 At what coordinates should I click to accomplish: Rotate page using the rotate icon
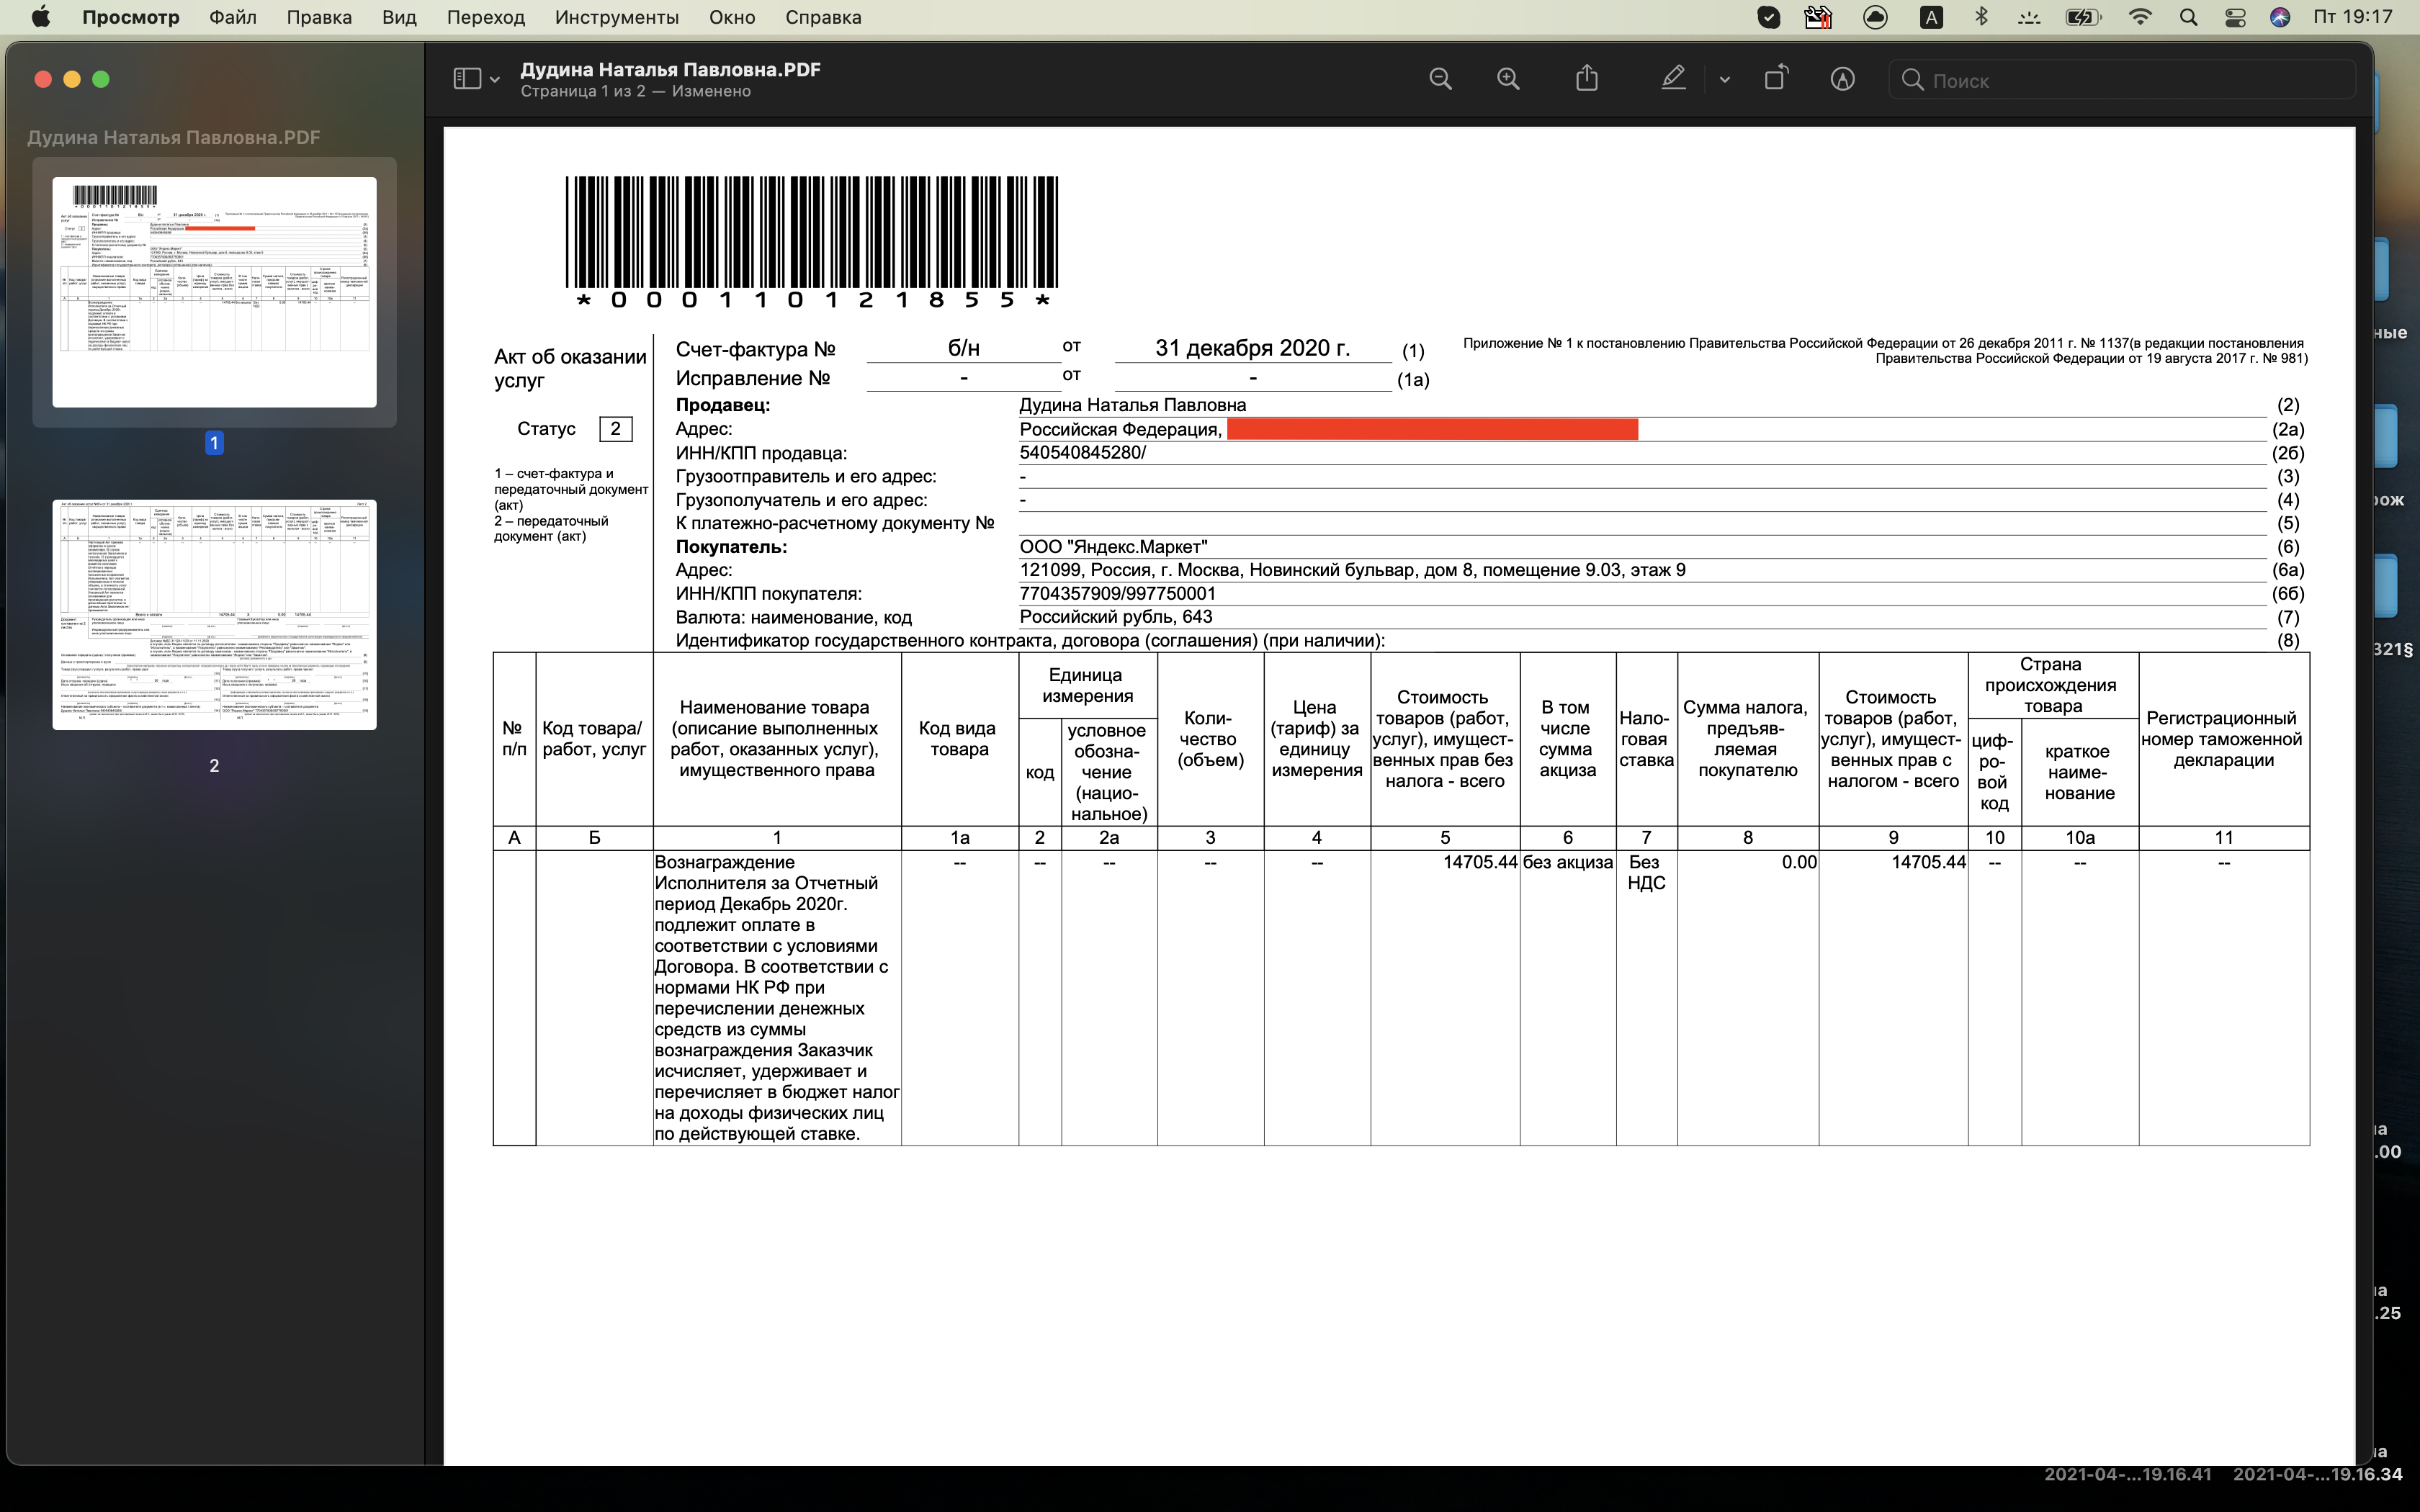click(1776, 79)
